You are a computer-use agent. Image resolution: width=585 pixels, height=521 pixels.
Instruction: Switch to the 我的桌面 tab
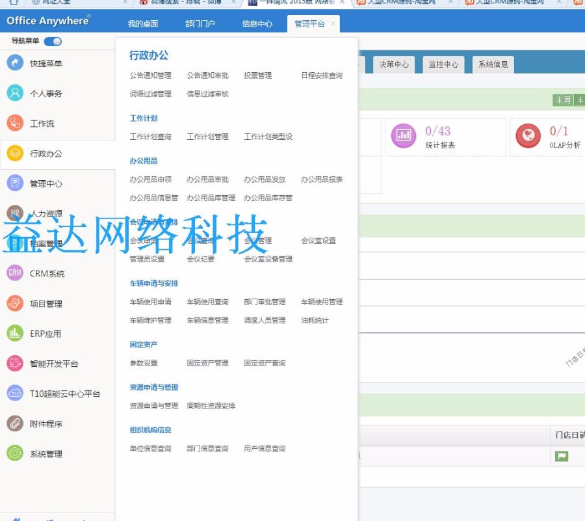click(143, 24)
